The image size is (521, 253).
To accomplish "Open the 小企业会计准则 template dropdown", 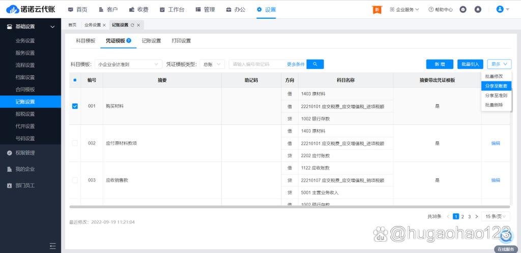I will (x=128, y=65).
